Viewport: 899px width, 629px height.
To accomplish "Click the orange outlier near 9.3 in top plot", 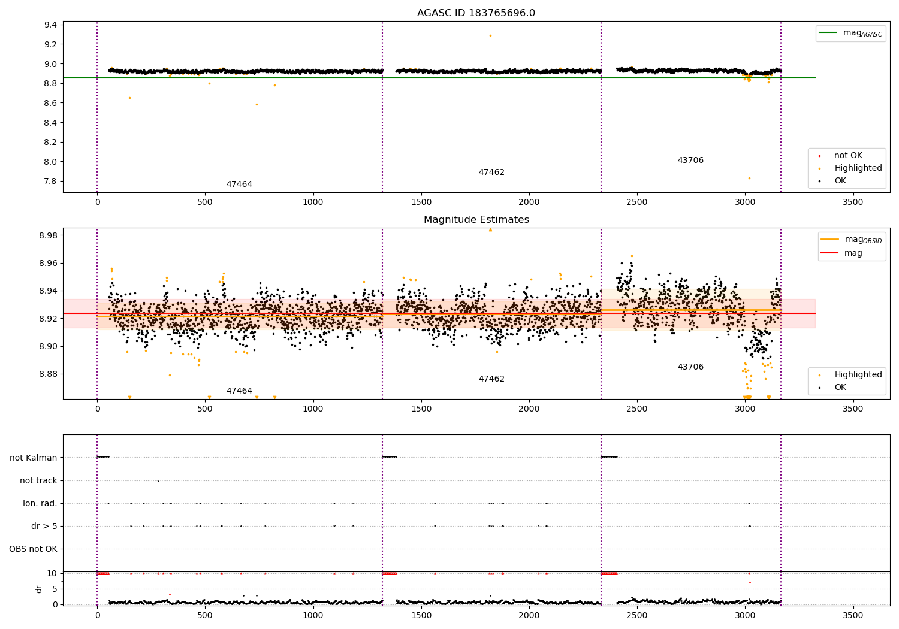I will point(490,35).
